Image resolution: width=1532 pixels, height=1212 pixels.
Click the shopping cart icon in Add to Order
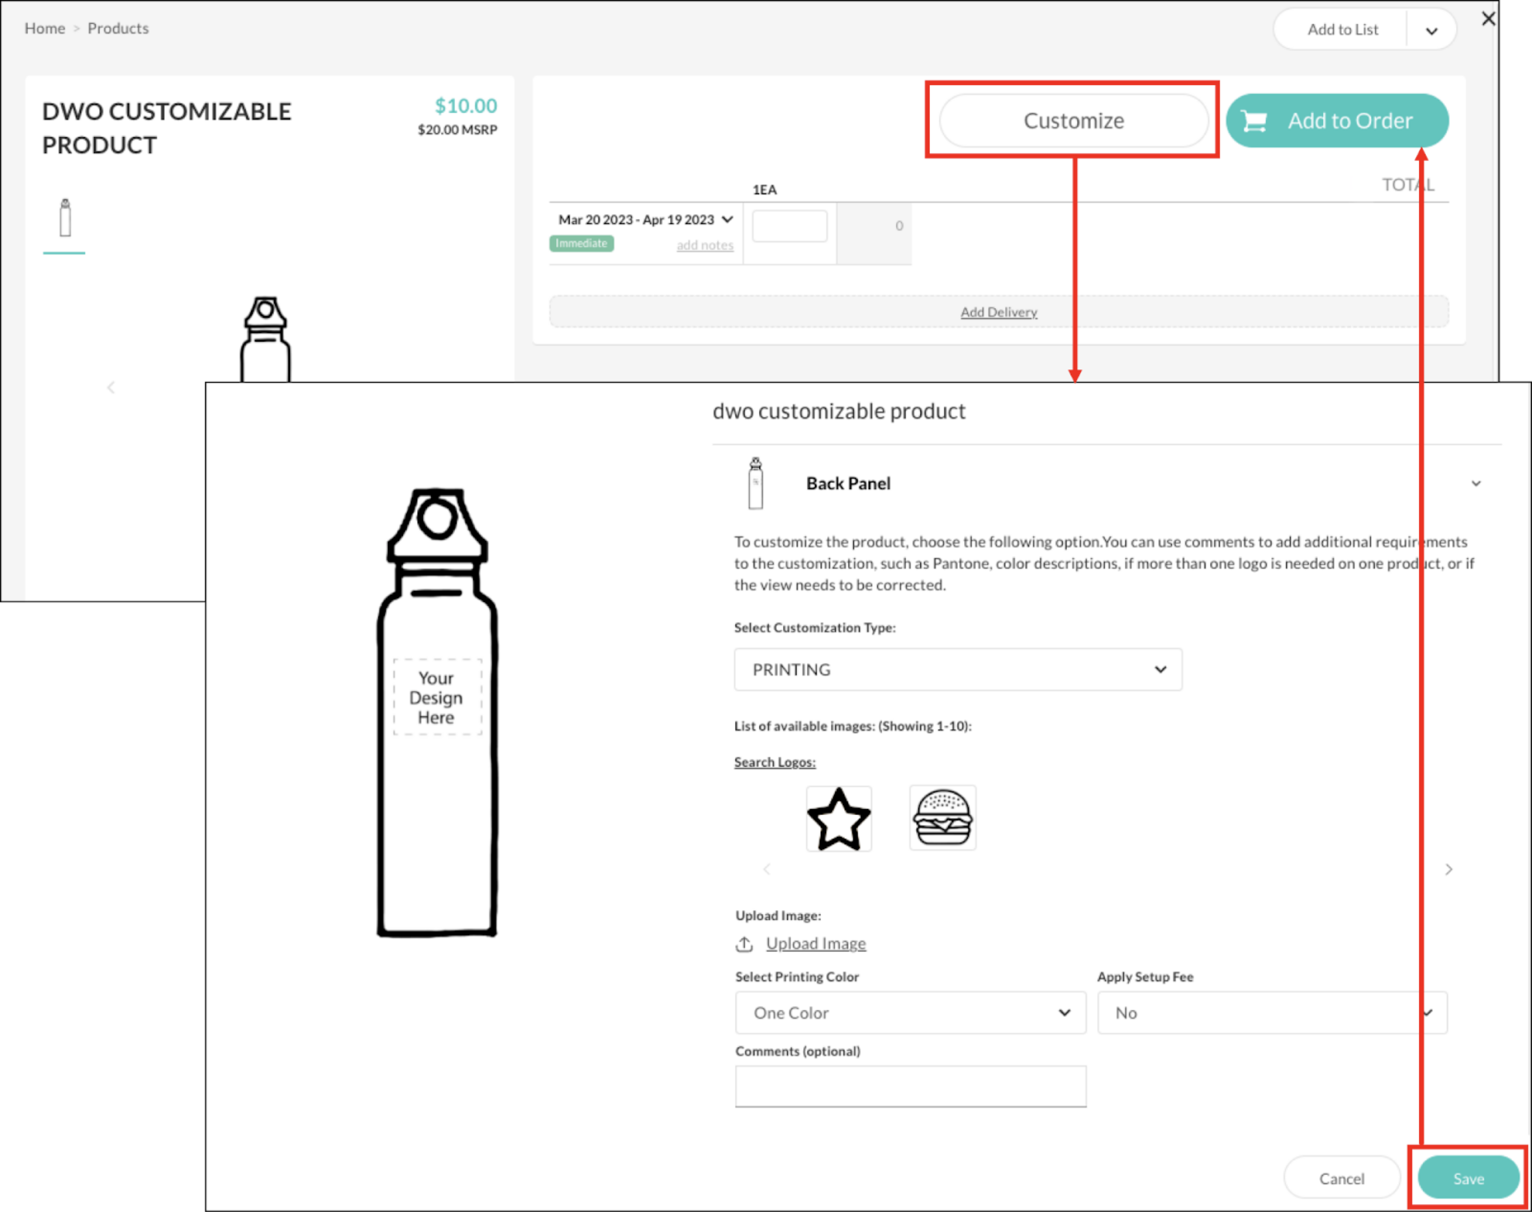click(1254, 121)
